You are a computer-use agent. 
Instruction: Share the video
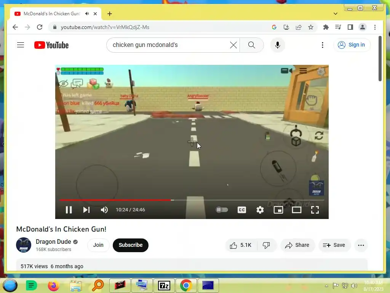[297, 245]
